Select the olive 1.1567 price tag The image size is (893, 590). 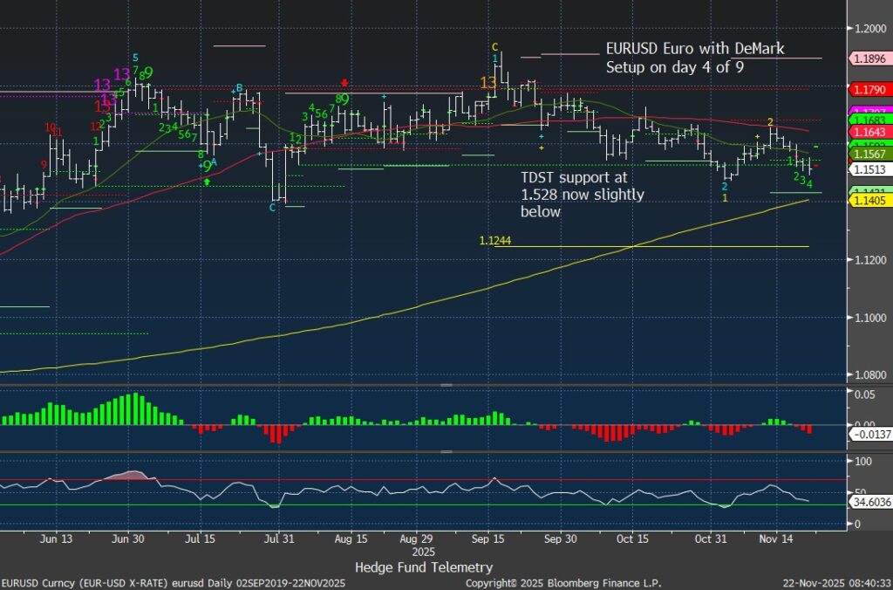coord(868,154)
